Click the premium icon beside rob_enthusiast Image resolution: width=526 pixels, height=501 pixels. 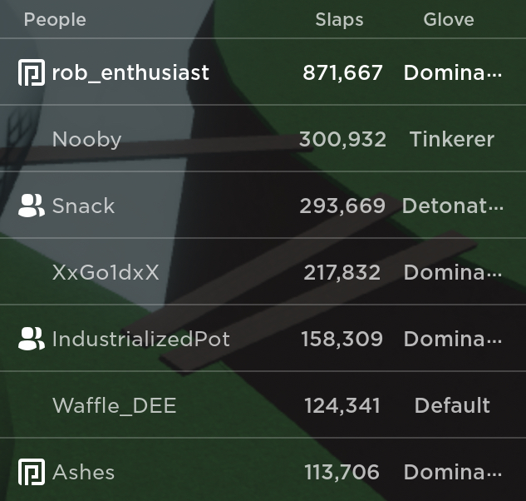click(32, 72)
